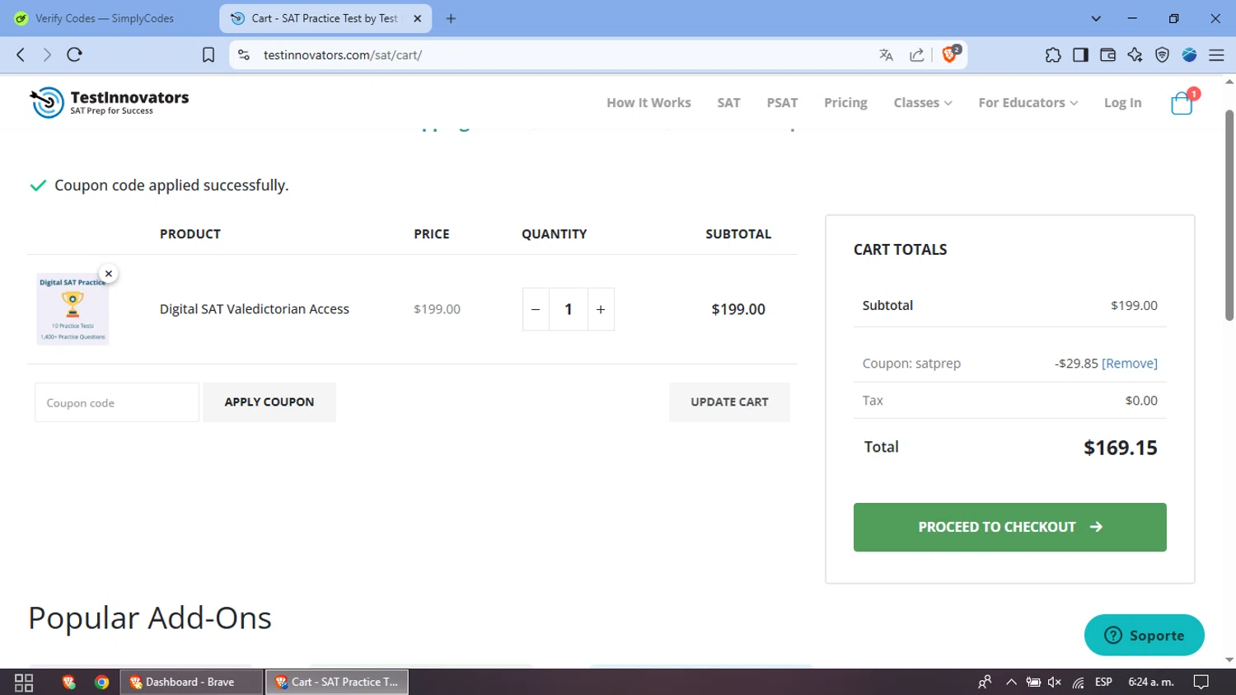Remove the satprep coupon

(1129, 364)
